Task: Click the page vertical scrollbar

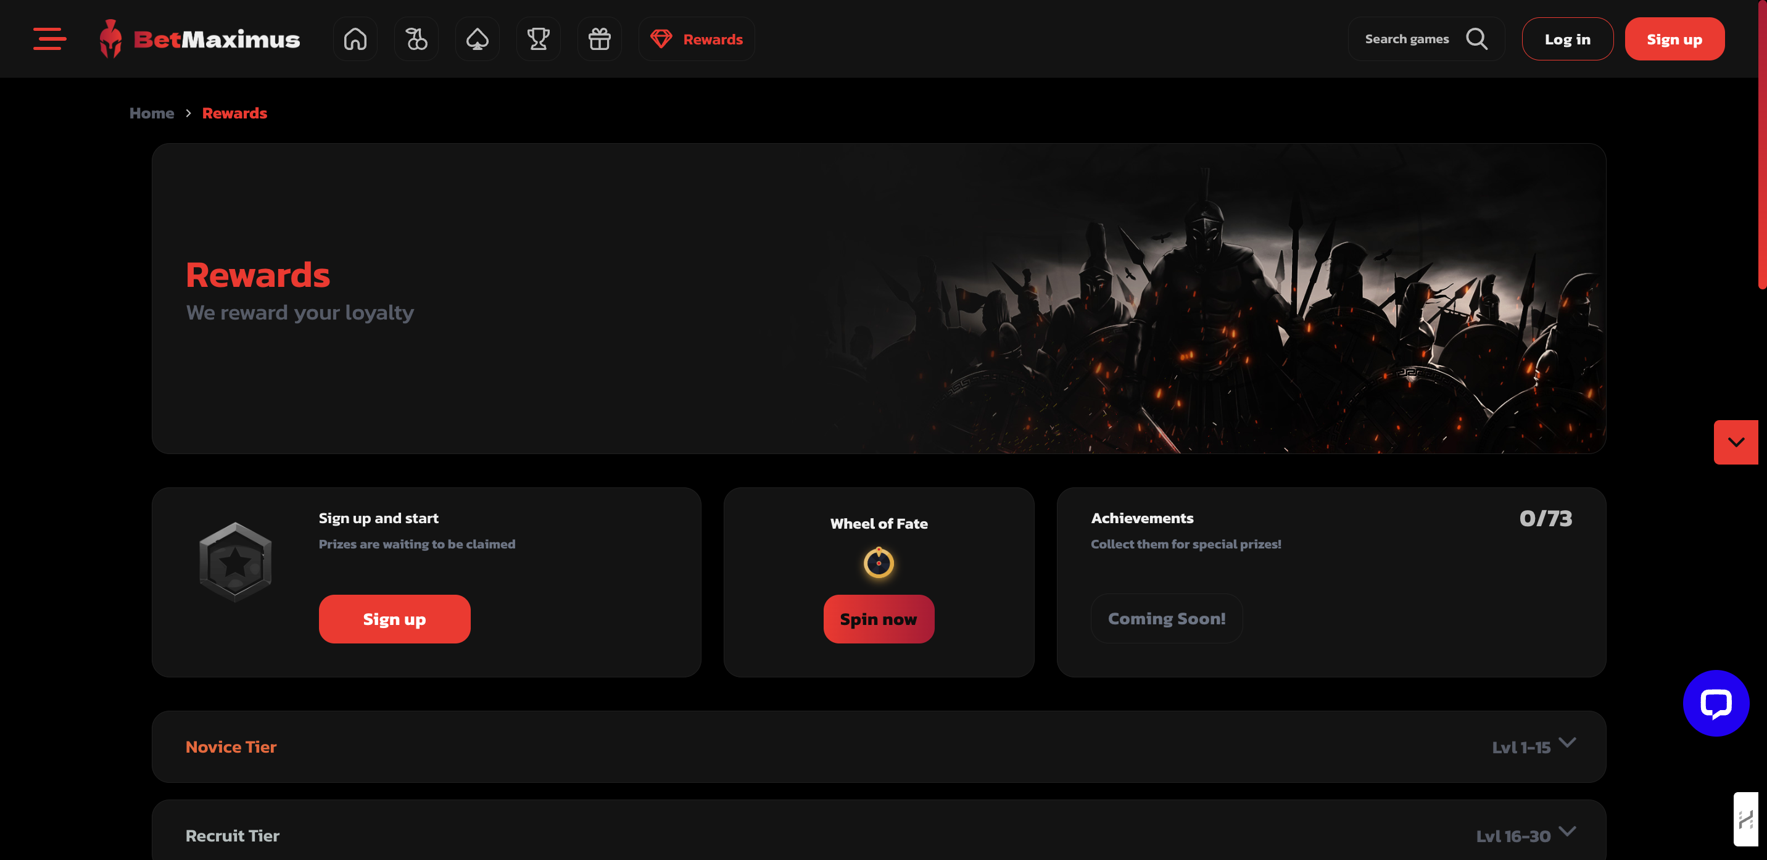Action: [x=1762, y=144]
